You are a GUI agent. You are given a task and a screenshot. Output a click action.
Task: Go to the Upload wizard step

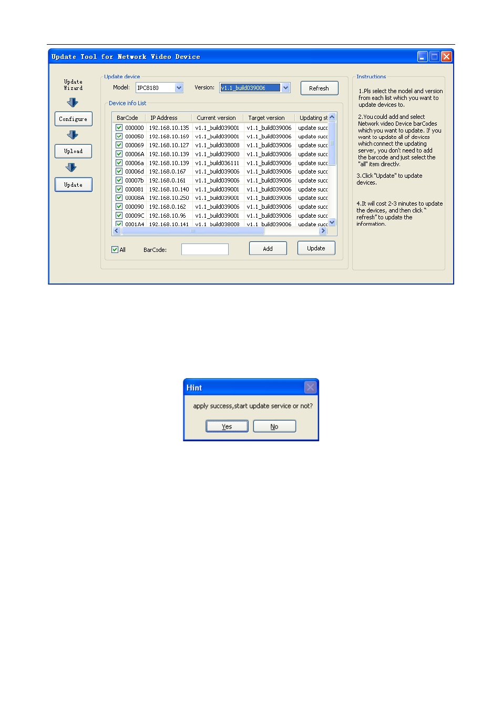coord(74,151)
